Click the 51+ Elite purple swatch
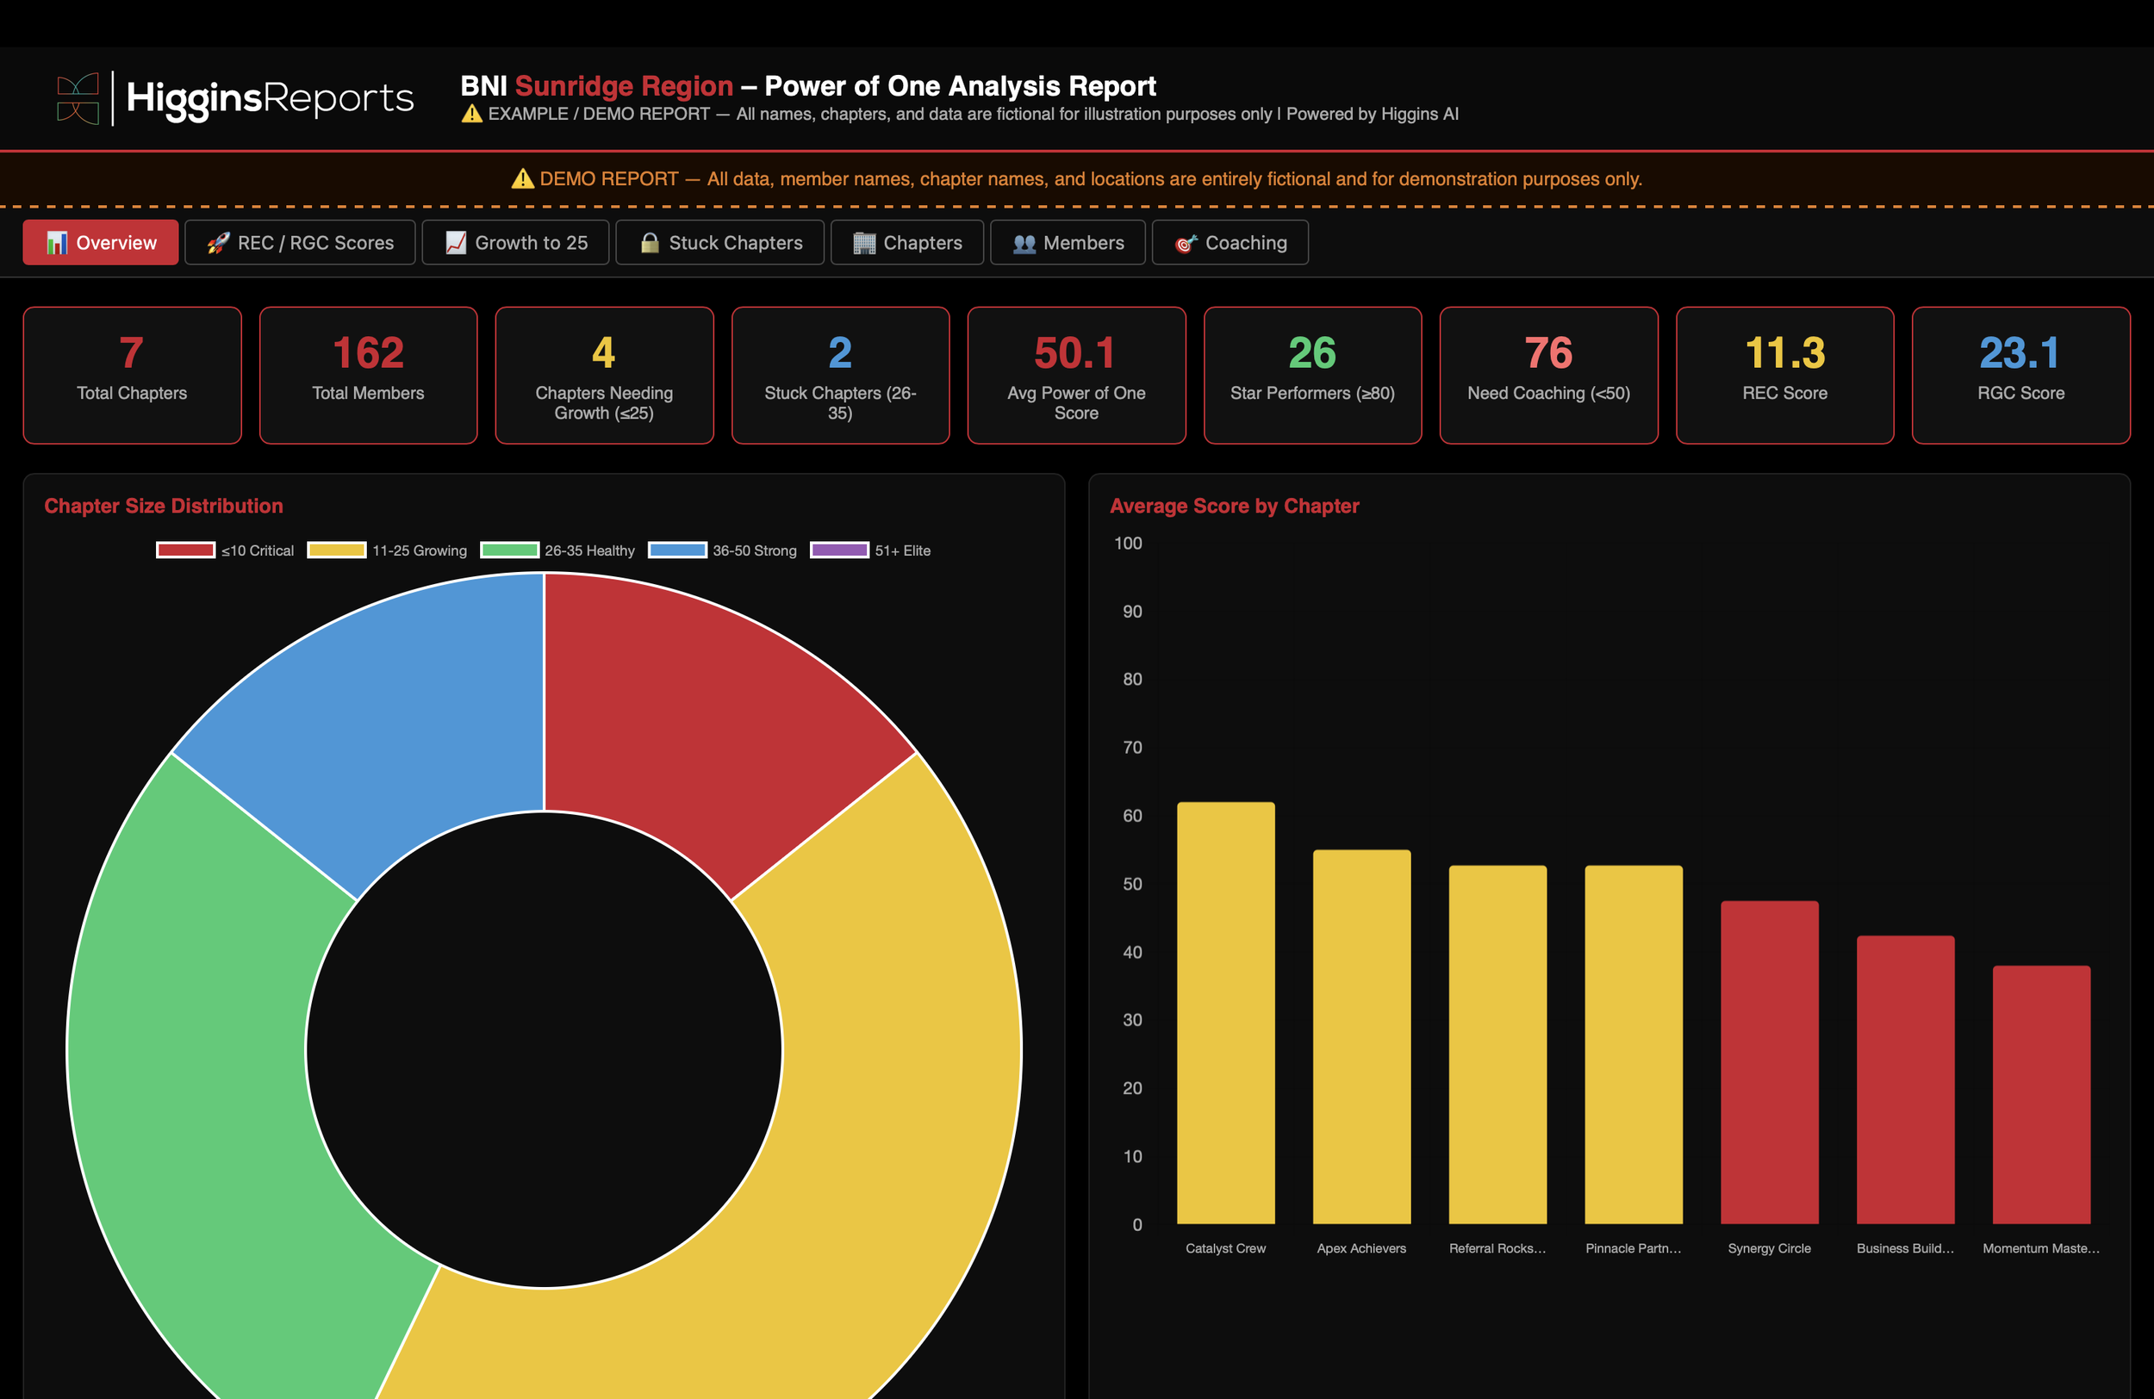2154x1399 pixels. coord(839,550)
